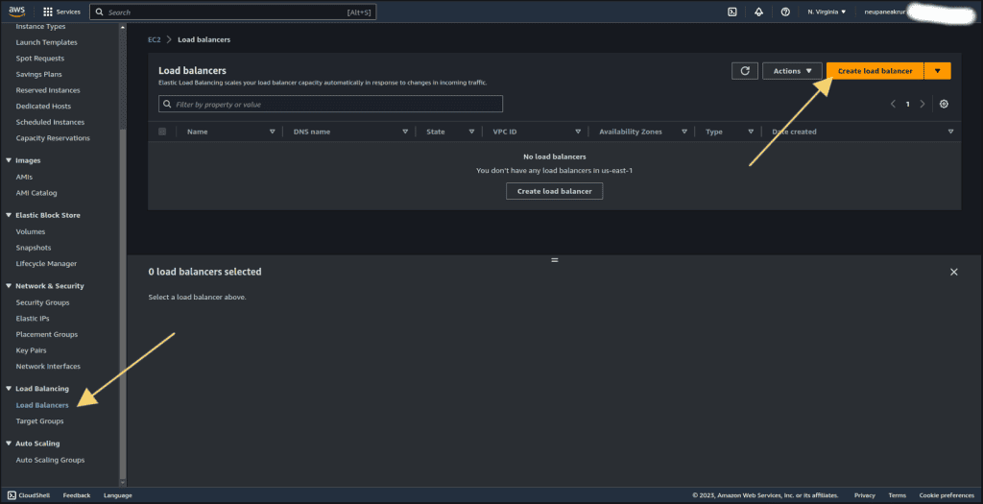Open Savings Plans in sidebar
The width and height of the screenshot is (983, 504).
[38, 74]
